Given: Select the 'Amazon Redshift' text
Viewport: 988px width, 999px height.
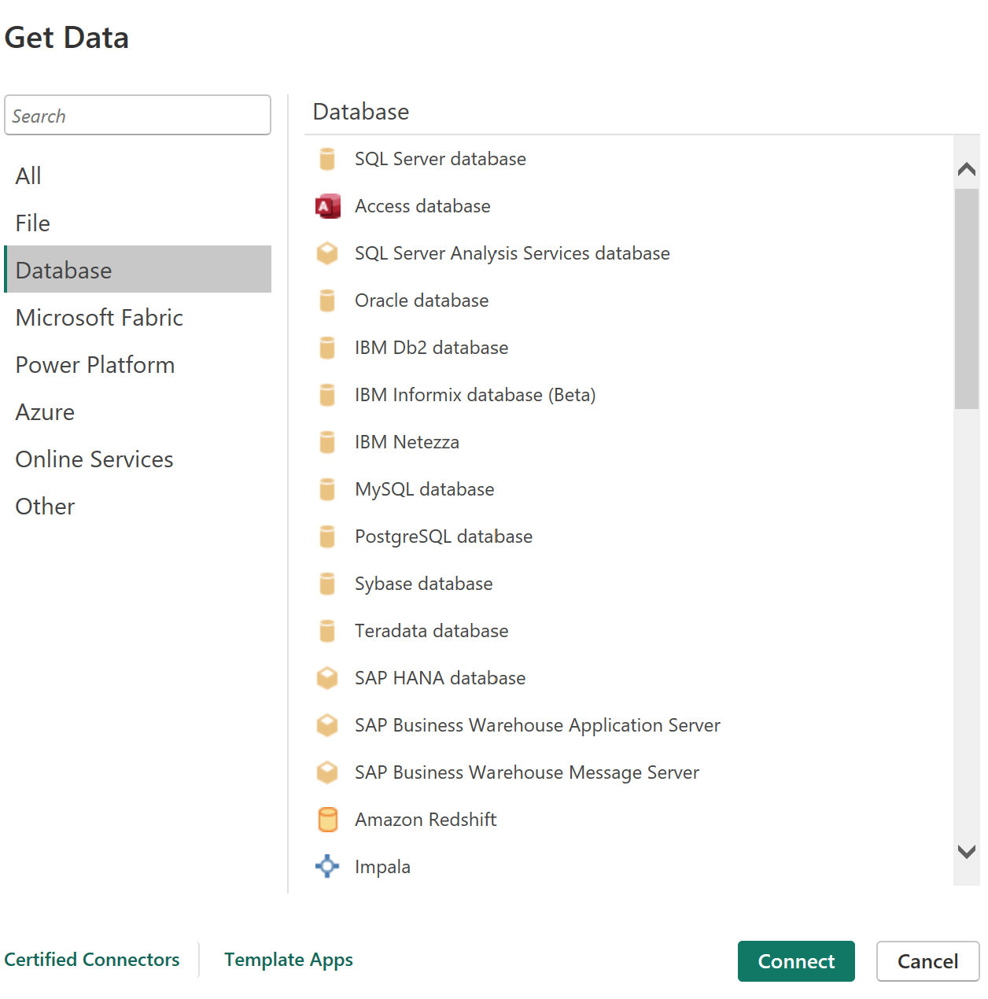Looking at the screenshot, I should pyautogui.click(x=426, y=820).
